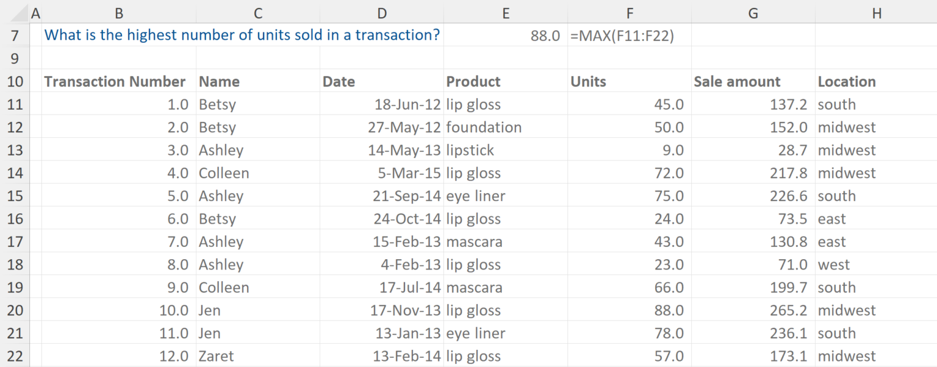The image size is (937, 367).
Task: Select the column H header
Action: (x=877, y=12)
